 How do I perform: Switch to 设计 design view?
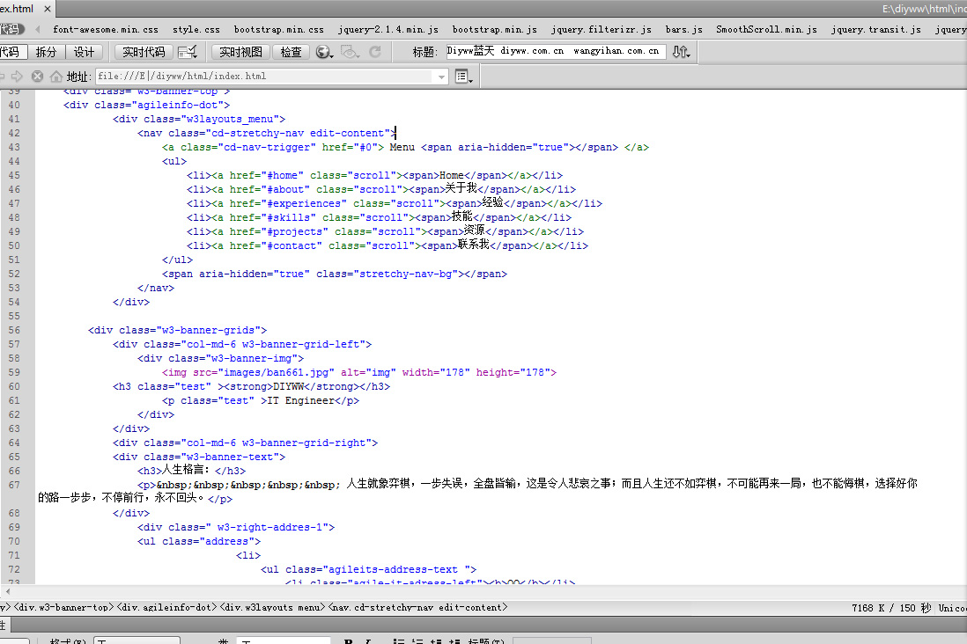(84, 53)
